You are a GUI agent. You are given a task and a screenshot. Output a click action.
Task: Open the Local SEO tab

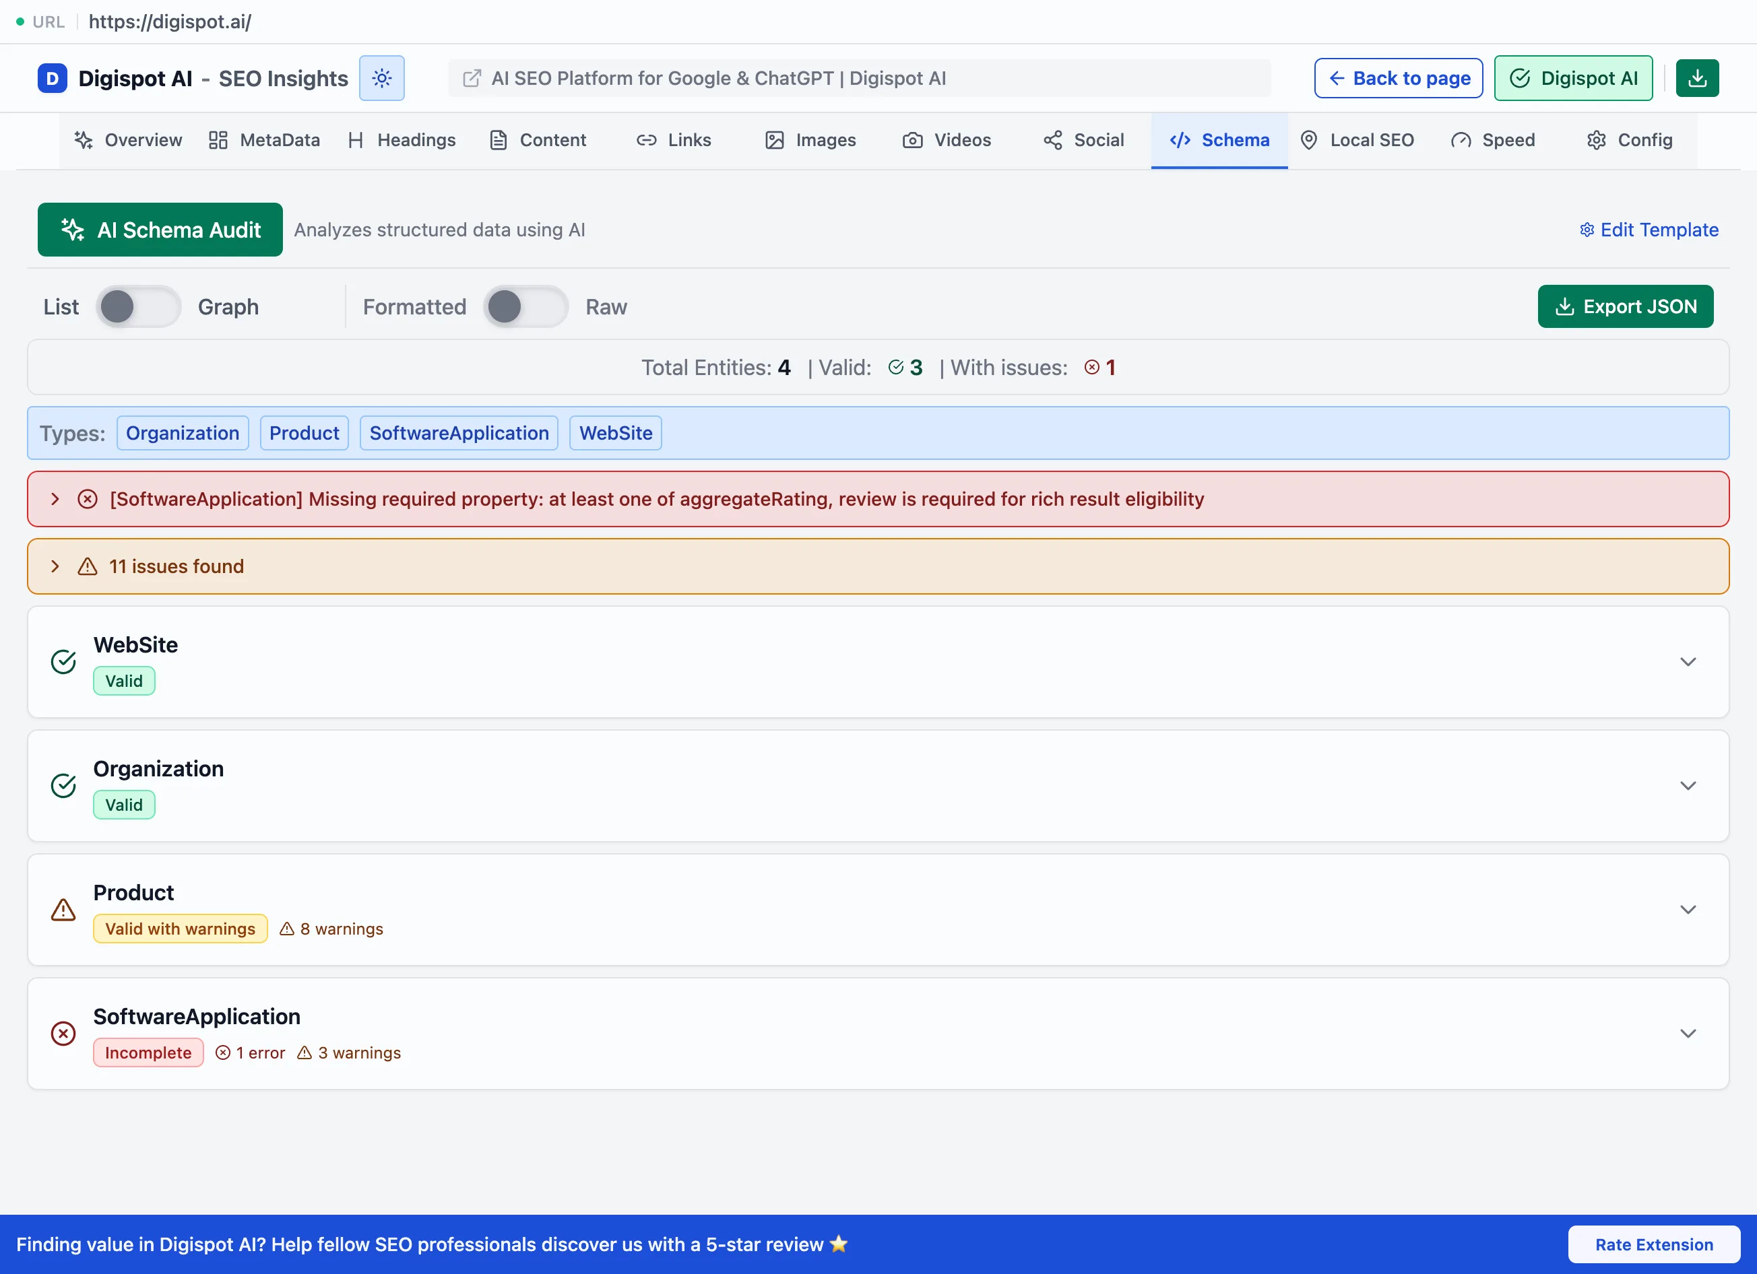coord(1356,140)
